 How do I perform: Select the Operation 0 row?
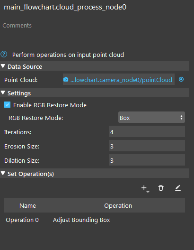[95, 220]
